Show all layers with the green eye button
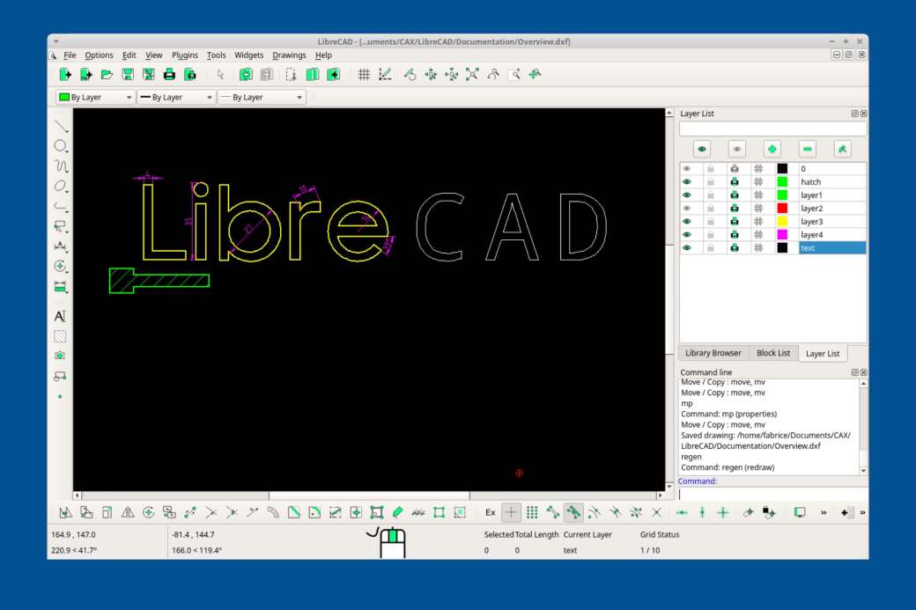The width and height of the screenshot is (916, 610). [702, 150]
